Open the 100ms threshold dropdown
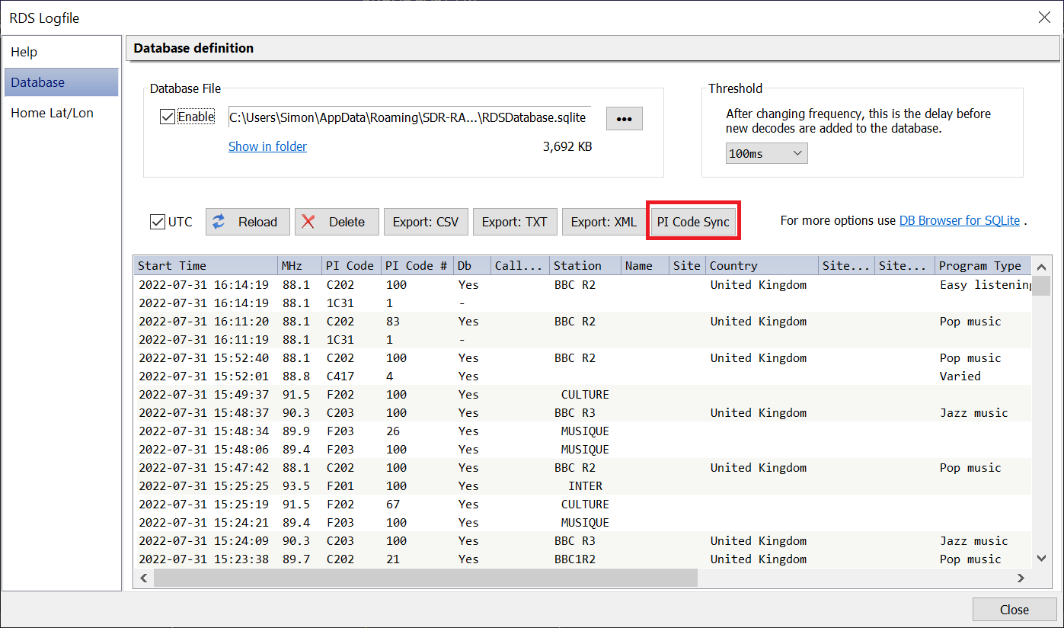This screenshot has height=628, width=1064. click(766, 153)
